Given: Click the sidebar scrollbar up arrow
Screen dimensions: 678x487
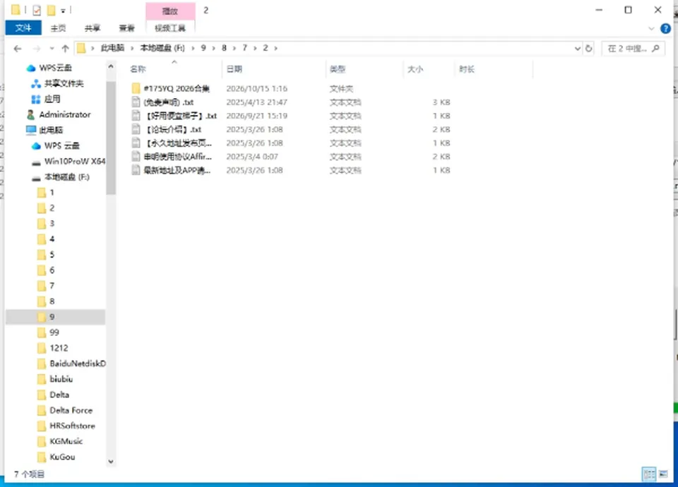Looking at the screenshot, I should 111,66.
